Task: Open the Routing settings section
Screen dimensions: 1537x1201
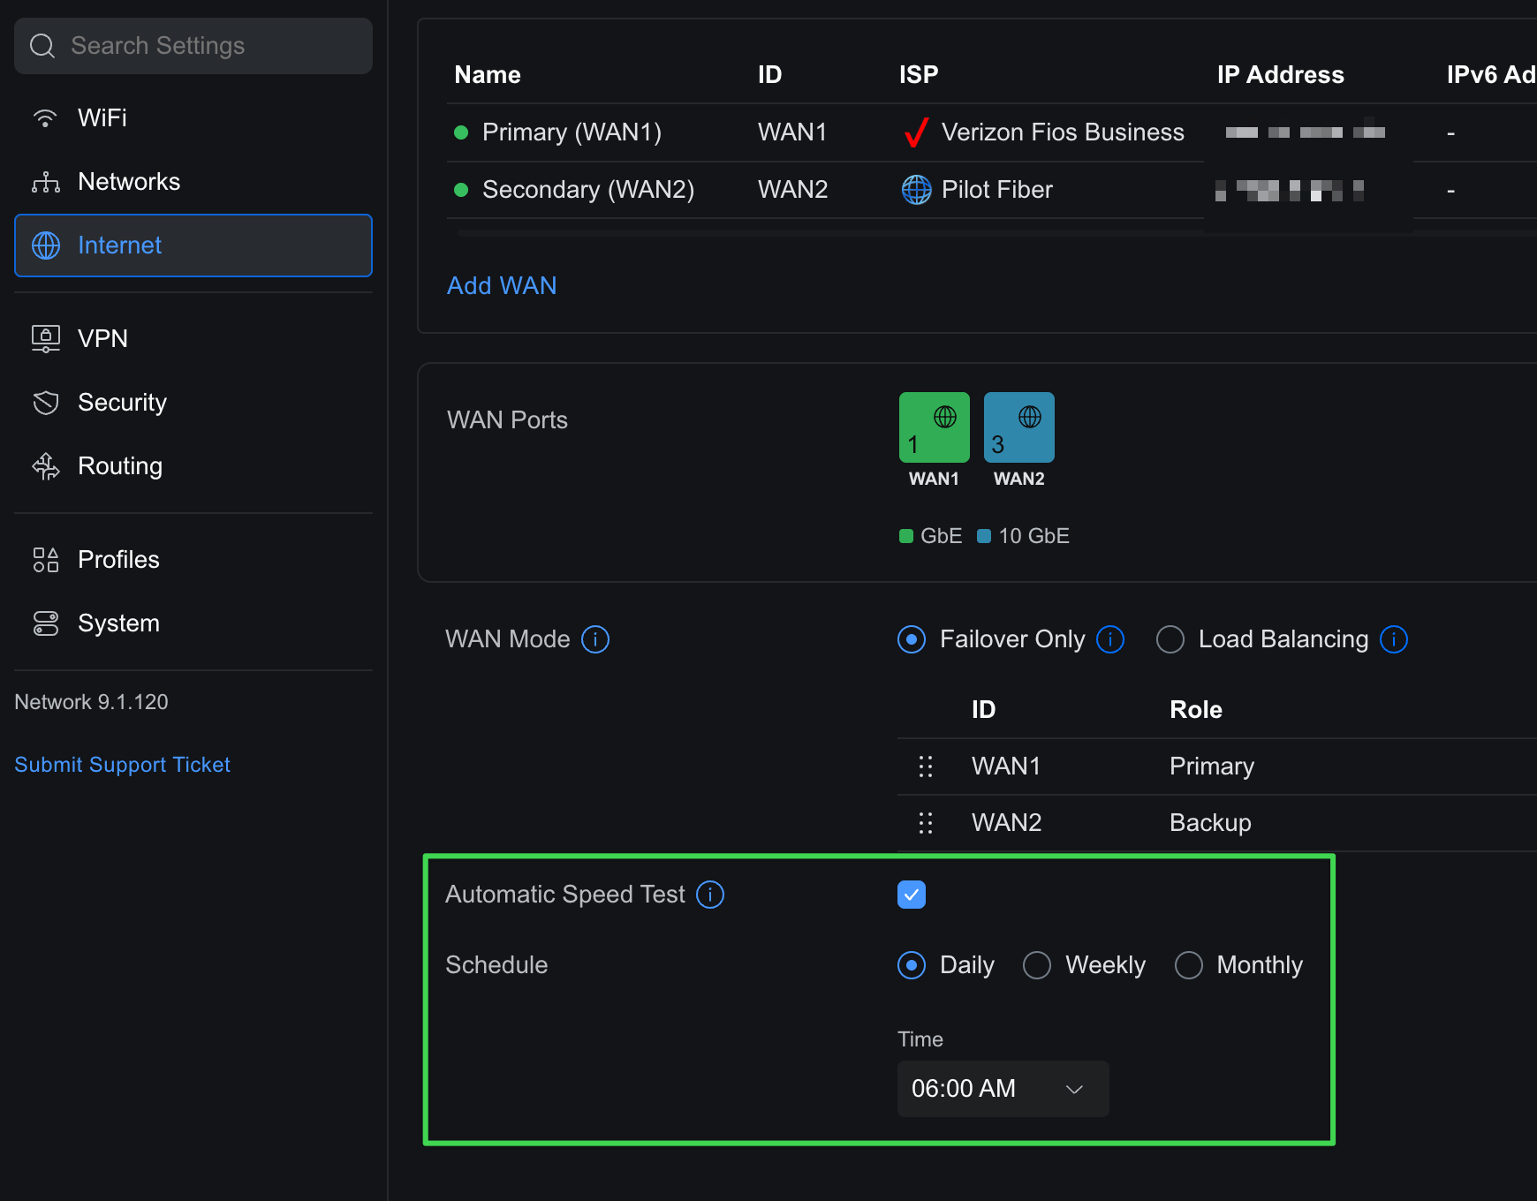Action: [120, 466]
